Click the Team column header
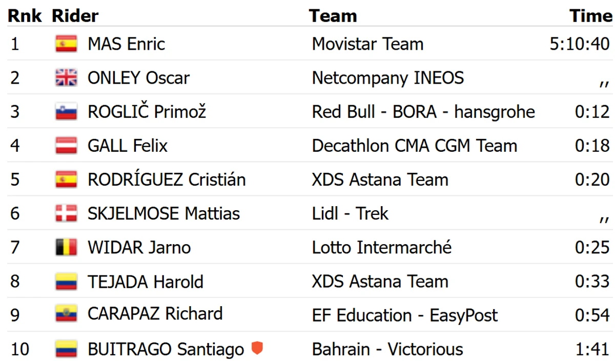Image resolution: width=615 pixels, height=361 pixels. tap(333, 16)
